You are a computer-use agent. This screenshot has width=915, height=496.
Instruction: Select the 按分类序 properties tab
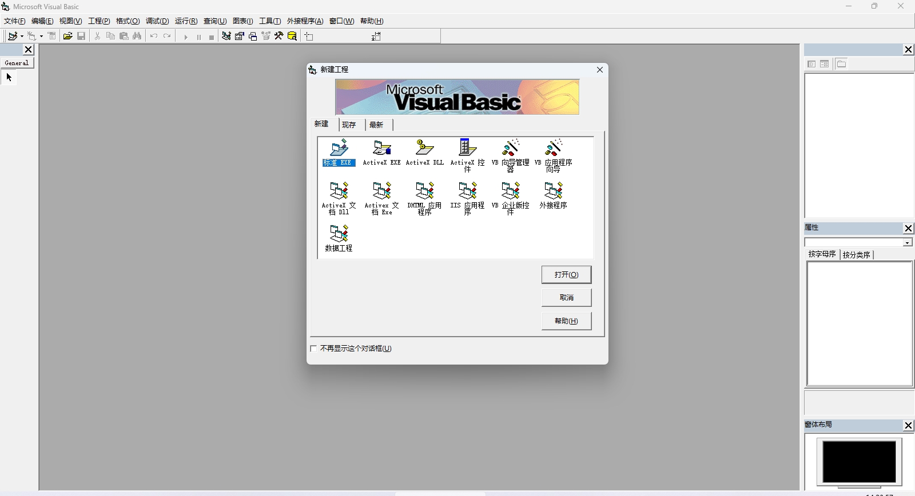pyautogui.click(x=857, y=255)
